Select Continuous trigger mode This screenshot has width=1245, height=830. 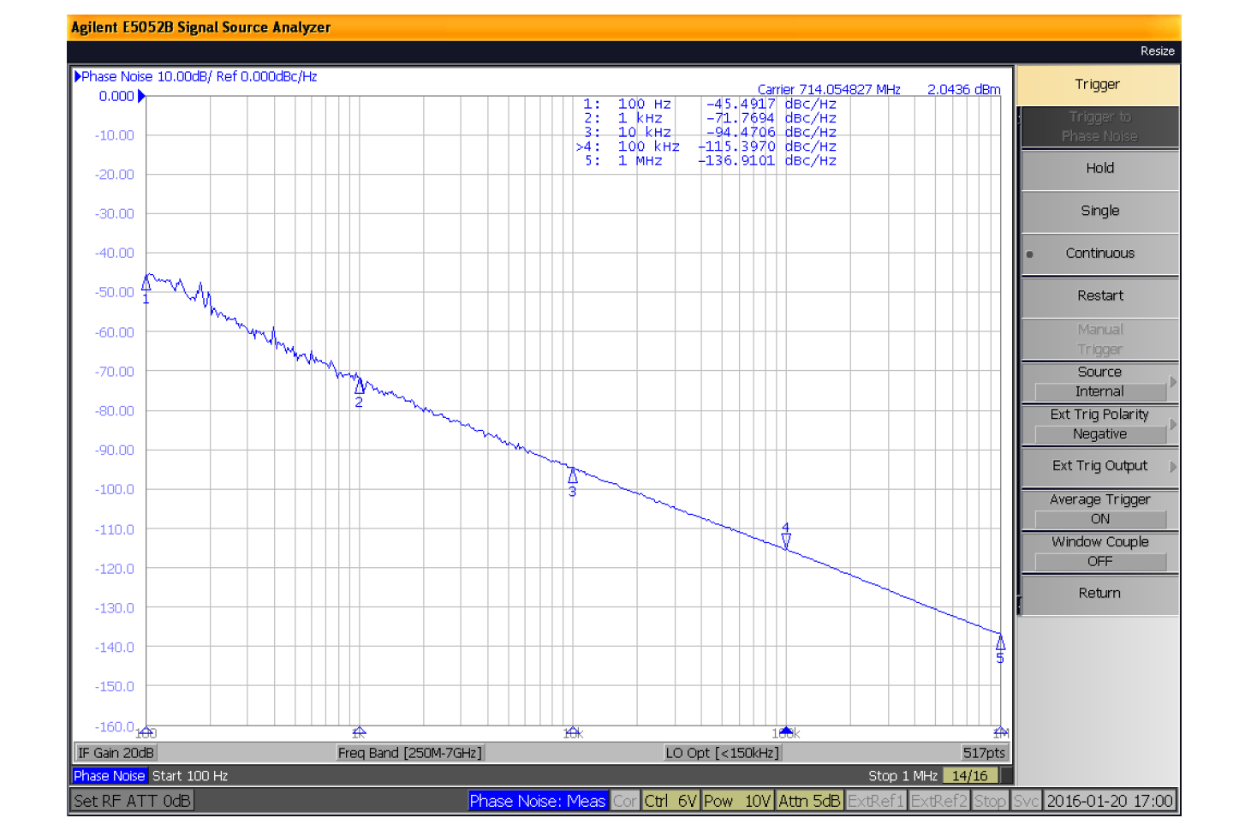pyautogui.click(x=1099, y=254)
